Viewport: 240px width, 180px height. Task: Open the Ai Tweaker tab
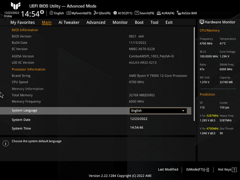[69, 22]
